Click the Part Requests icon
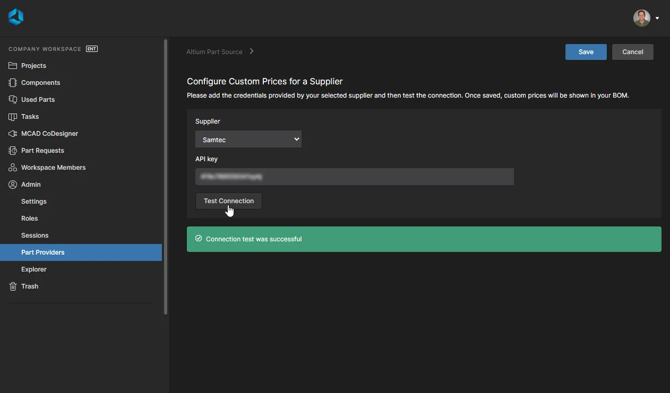The width and height of the screenshot is (670, 393). [13, 151]
